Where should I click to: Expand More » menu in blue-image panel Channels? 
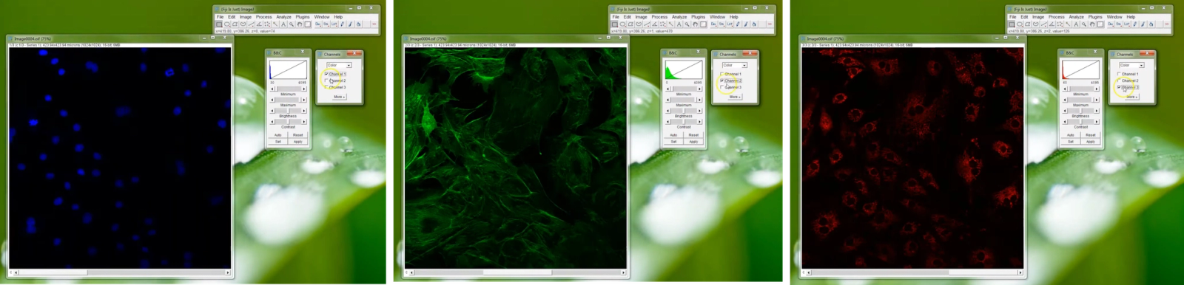click(339, 97)
